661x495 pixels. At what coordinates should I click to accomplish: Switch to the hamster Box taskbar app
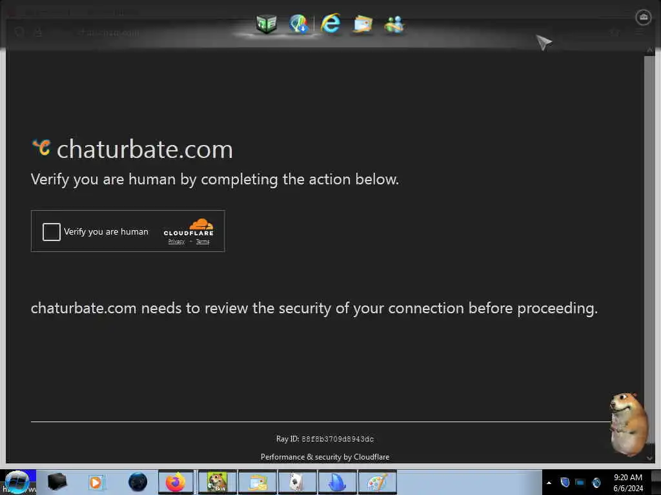click(x=218, y=482)
